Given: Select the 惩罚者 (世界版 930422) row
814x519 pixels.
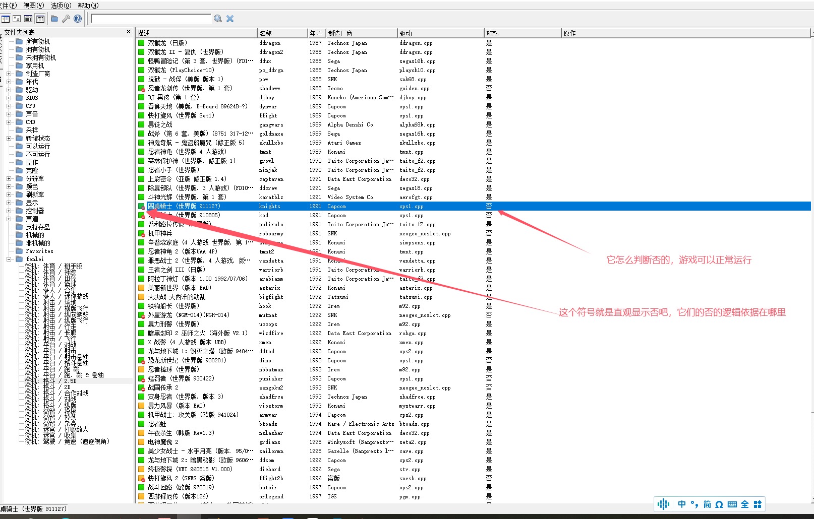Looking at the screenshot, I should (474, 378).
